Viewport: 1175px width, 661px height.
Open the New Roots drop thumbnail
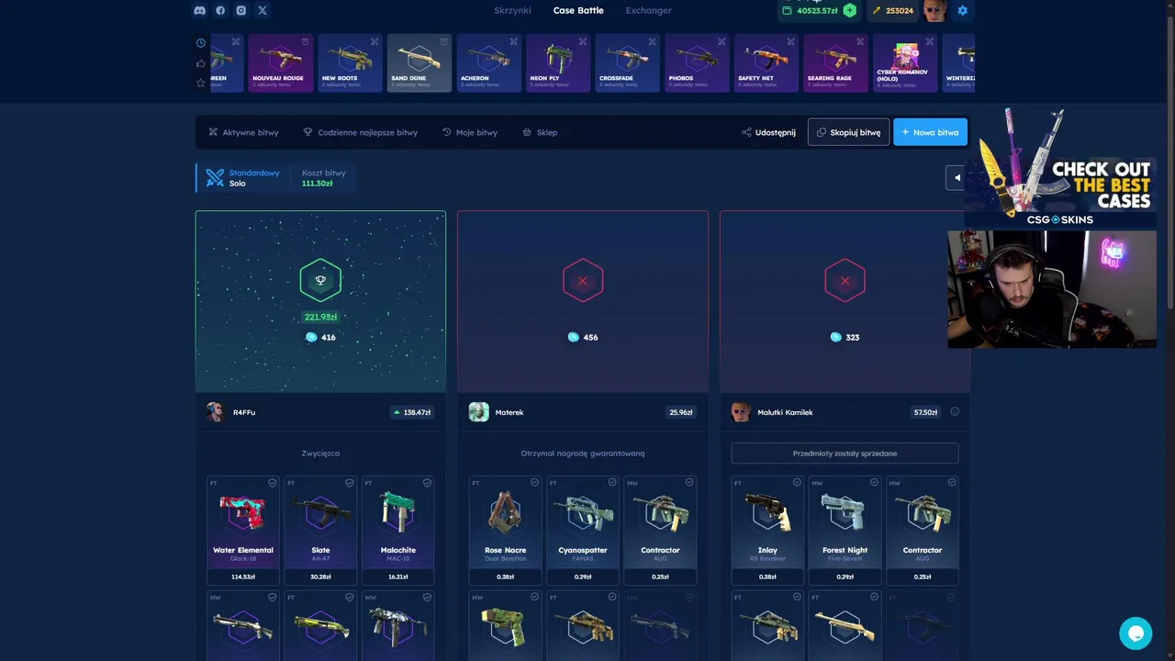(350, 63)
